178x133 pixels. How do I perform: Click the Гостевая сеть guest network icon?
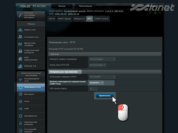click(20, 37)
